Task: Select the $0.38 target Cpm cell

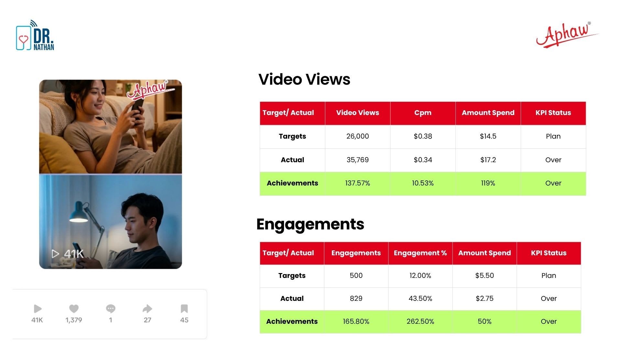Action: coord(423,136)
